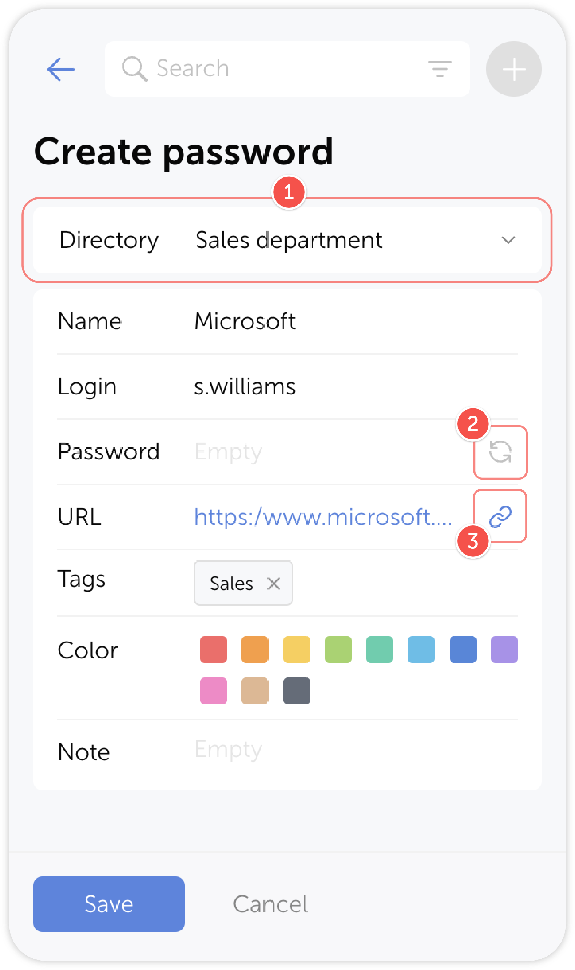Expand the Directory dropdown chevron

tap(508, 240)
